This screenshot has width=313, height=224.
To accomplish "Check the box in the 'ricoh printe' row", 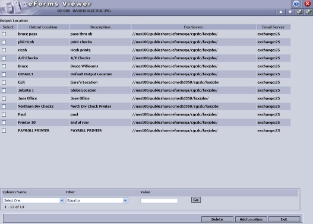I will pyautogui.click(x=4, y=50).
